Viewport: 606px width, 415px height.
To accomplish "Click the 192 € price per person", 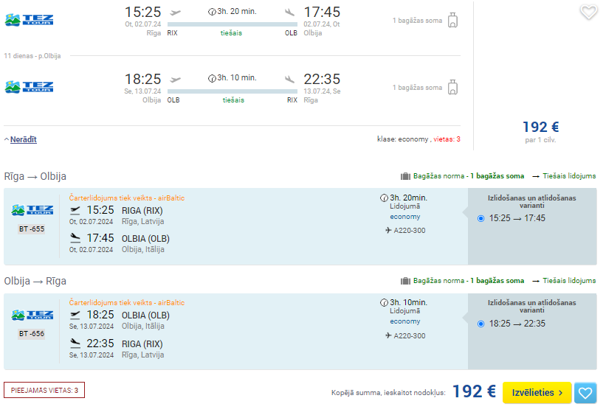I will pos(540,127).
